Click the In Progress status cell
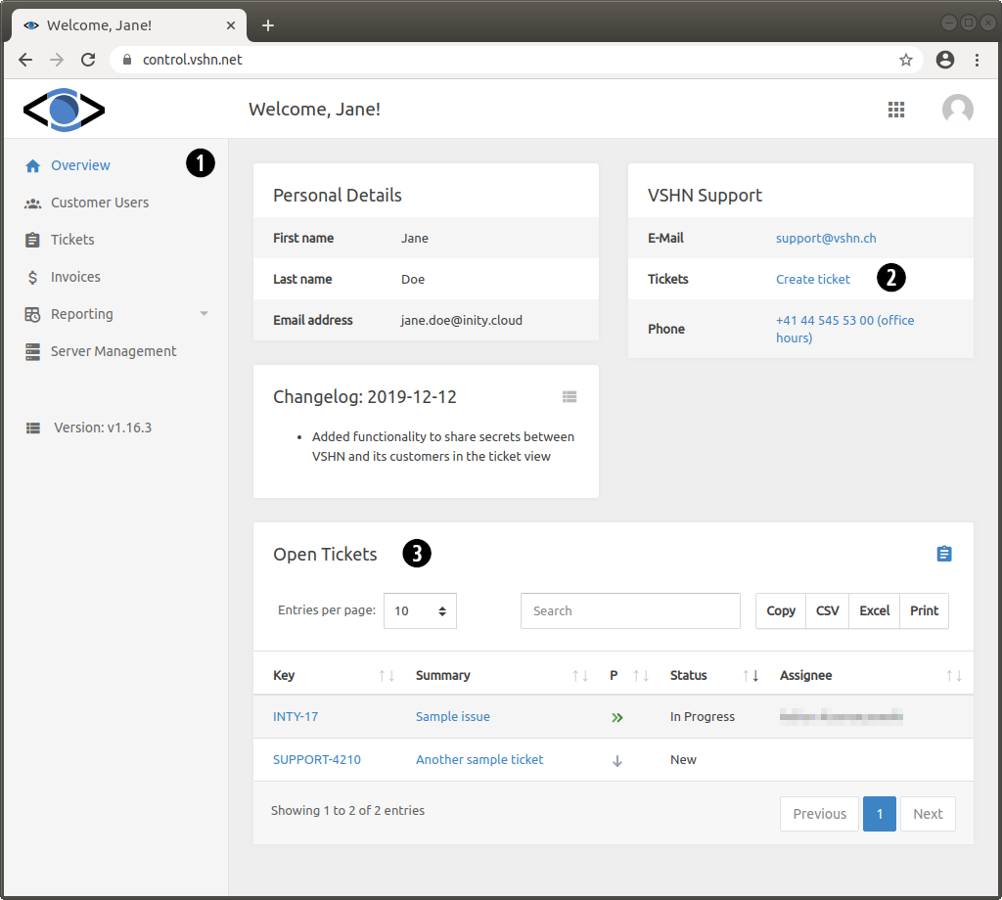1002x900 pixels. point(703,717)
